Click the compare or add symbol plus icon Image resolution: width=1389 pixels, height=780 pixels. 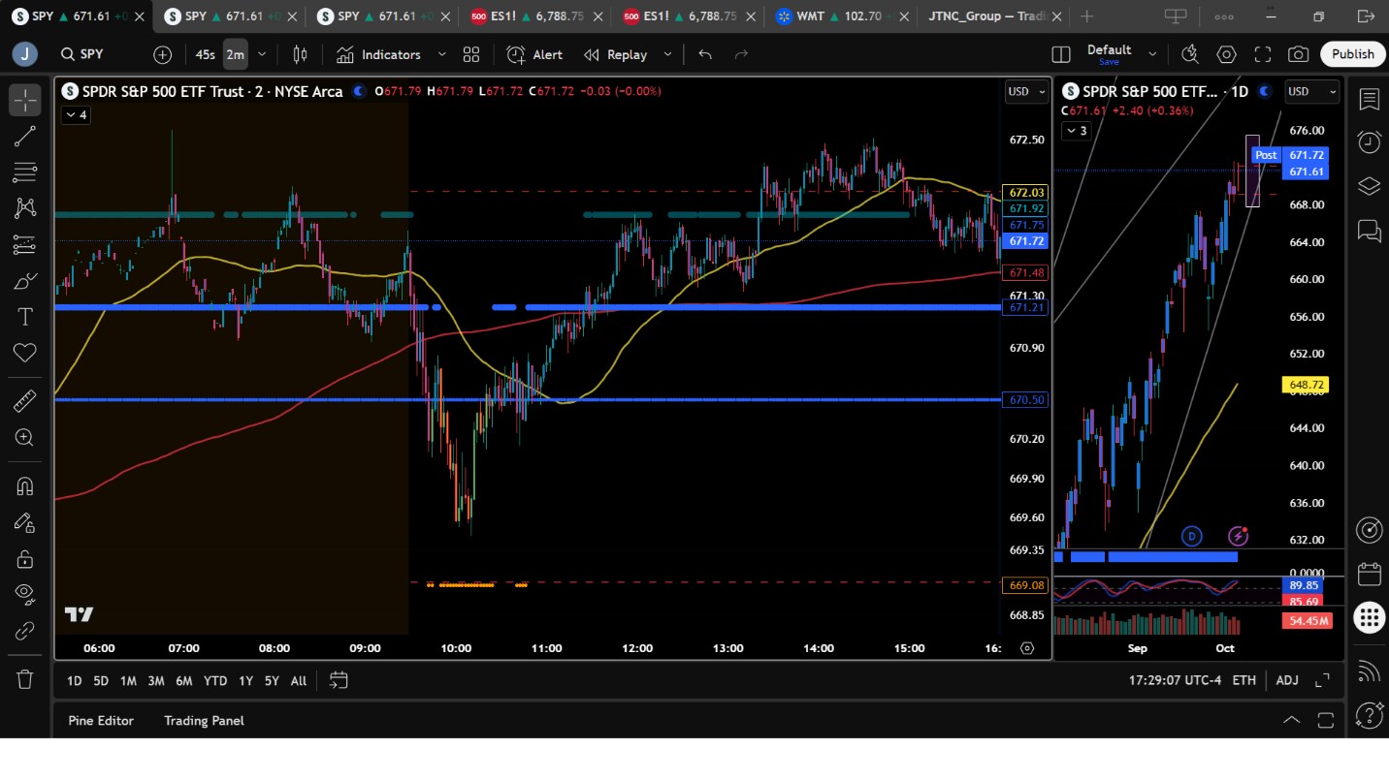tap(162, 55)
